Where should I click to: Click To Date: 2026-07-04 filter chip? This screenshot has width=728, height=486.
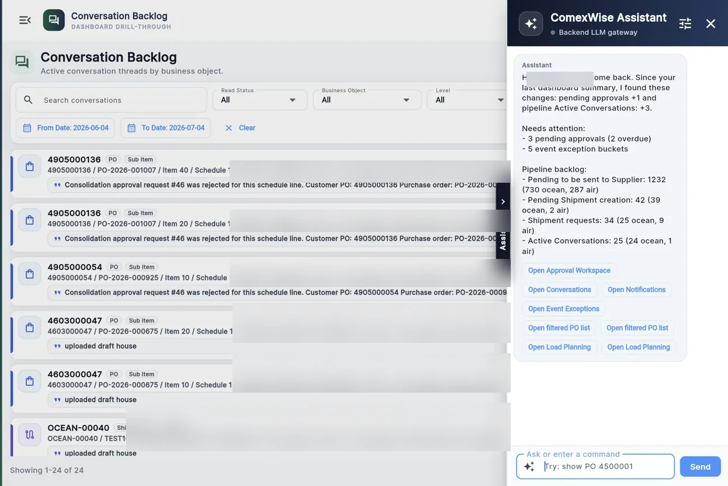pos(166,128)
